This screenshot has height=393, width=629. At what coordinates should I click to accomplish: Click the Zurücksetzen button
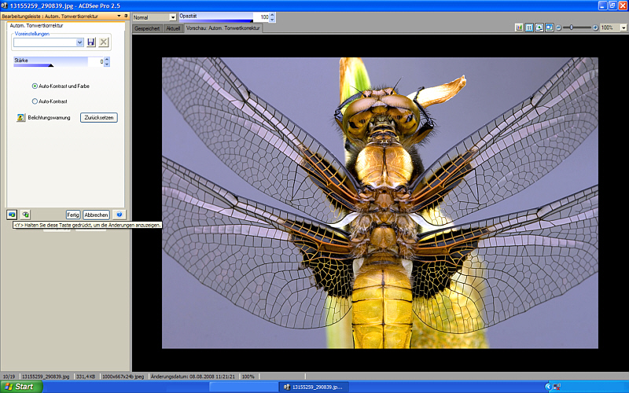[x=100, y=118]
